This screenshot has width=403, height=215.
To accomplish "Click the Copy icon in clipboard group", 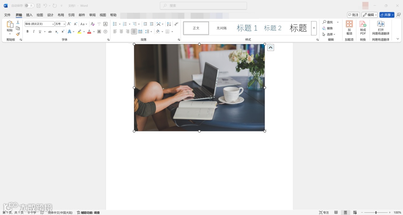I will click(x=18, y=28).
